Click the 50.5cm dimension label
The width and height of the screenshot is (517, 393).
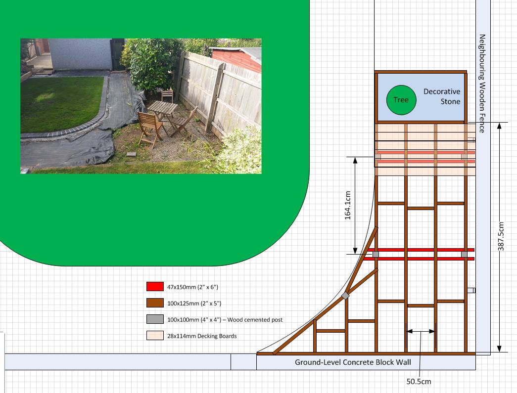click(x=419, y=381)
